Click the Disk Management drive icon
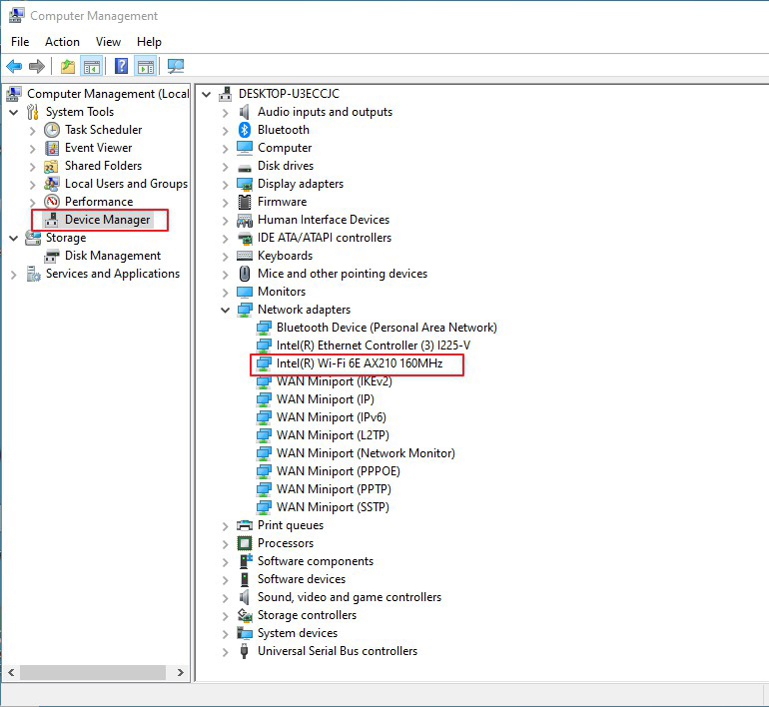This screenshot has height=707, width=769. point(52,256)
